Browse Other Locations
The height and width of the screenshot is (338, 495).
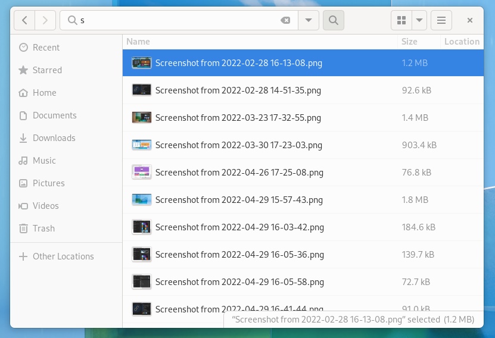pos(63,256)
